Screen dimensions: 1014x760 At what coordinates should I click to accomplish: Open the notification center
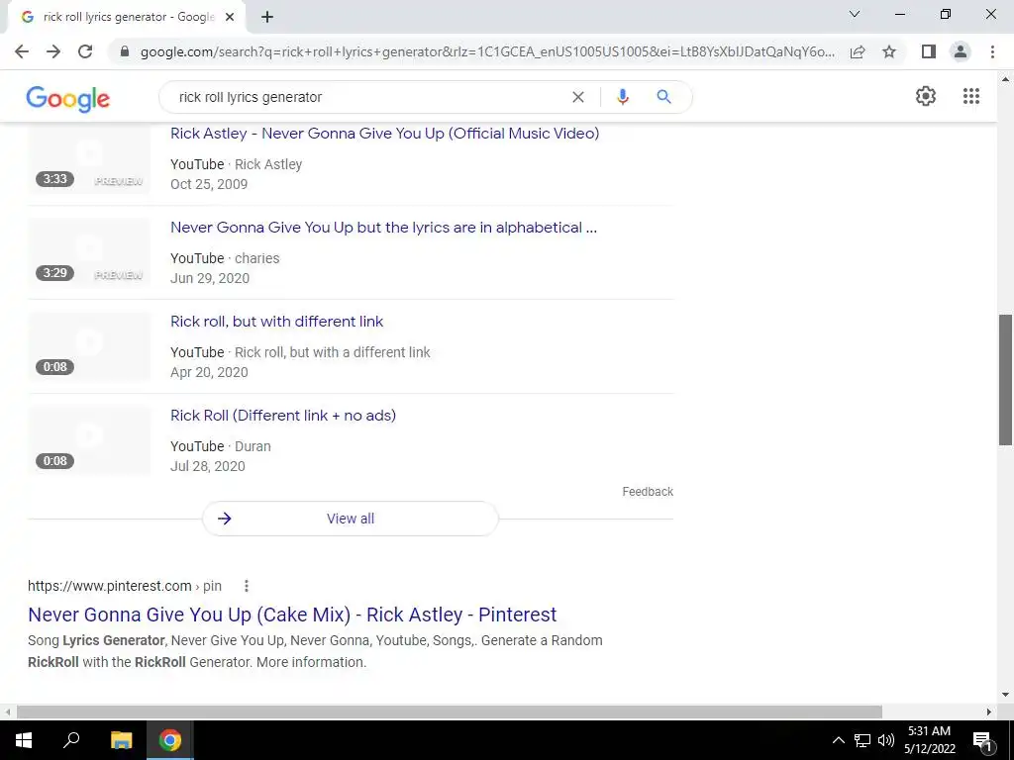point(982,740)
